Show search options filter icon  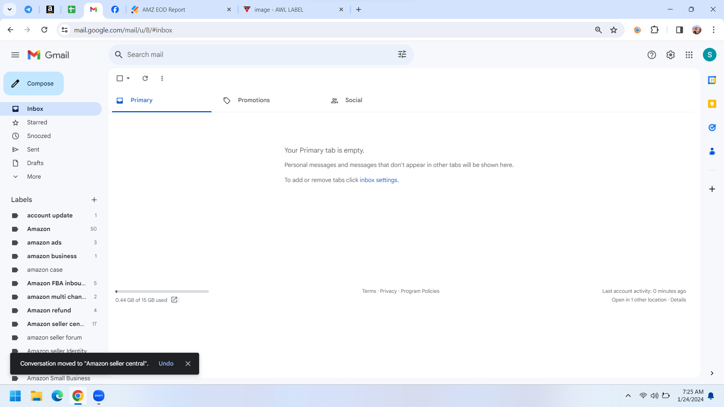(402, 55)
